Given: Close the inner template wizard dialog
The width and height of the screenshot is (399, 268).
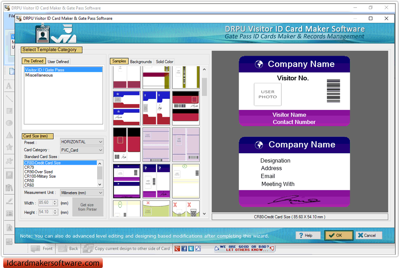Looking at the screenshot, I should pos(386,18).
